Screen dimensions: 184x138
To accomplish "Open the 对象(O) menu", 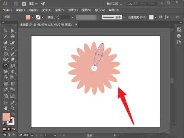I will pyautogui.click(x=33, y=10).
